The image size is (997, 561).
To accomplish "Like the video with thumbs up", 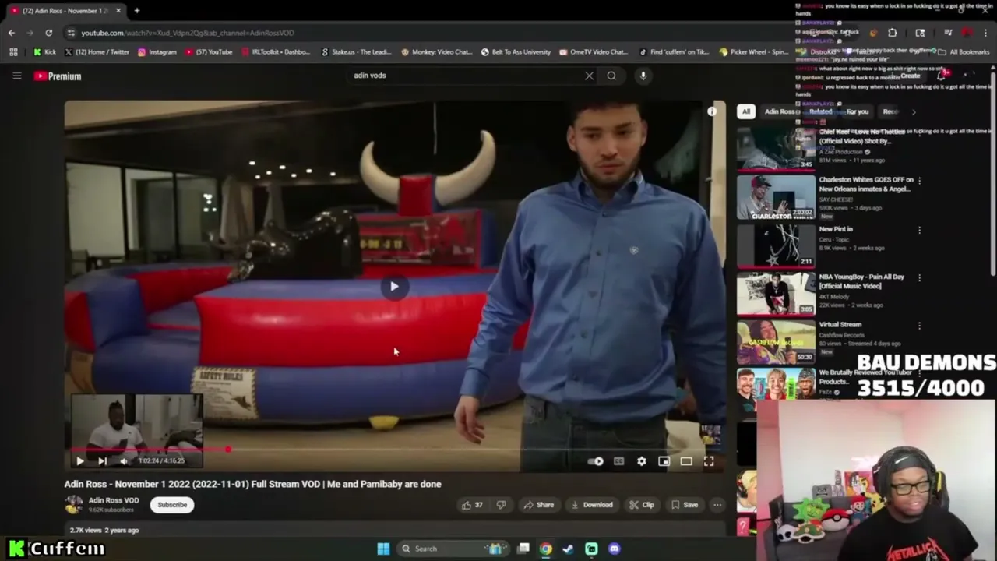I will (x=472, y=505).
